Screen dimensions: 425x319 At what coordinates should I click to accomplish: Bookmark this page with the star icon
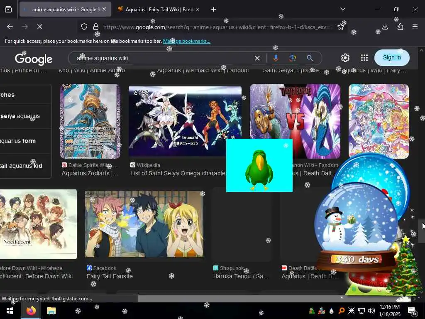click(x=340, y=27)
